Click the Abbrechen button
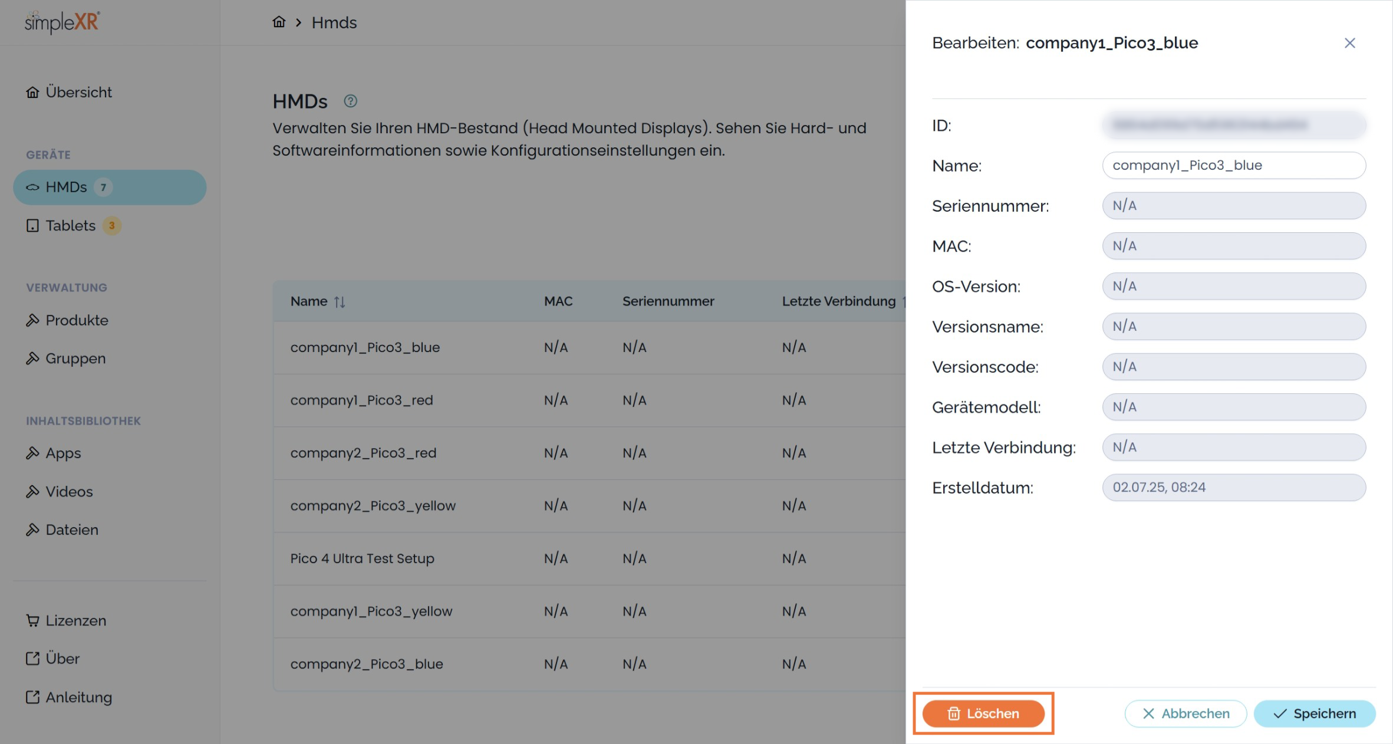 (1185, 714)
